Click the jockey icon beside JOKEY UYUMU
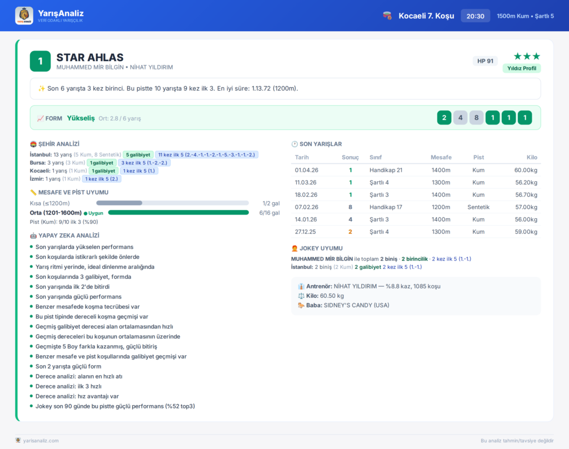The image size is (569, 449). coord(295,248)
